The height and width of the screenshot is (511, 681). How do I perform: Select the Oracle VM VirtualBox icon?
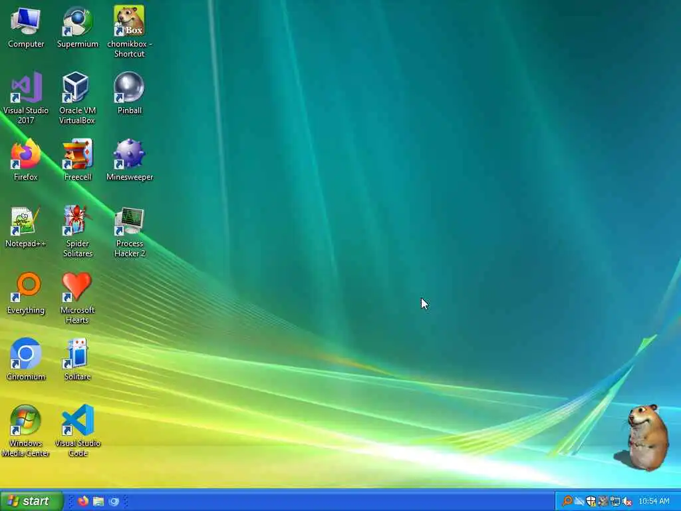tap(77, 98)
